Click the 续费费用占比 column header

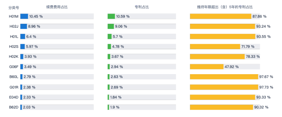click(57, 7)
